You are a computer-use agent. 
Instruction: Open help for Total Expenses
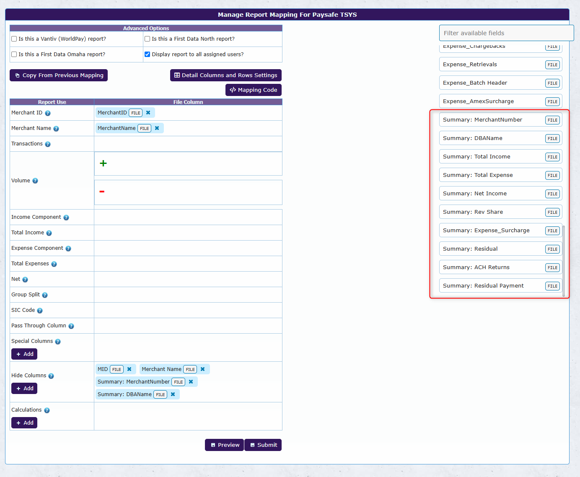tap(54, 264)
